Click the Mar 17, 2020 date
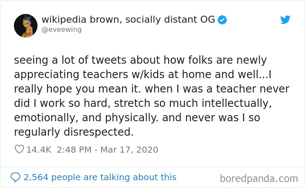This screenshot has height=188, width=305. pyautogui.click(x=130, y=150)
